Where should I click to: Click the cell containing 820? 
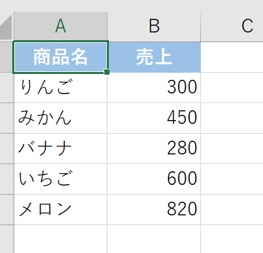154,210
